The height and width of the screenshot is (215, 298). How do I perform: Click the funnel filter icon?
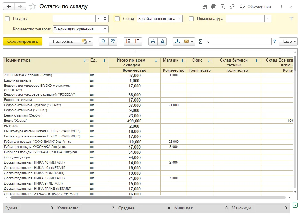(291, 18)
